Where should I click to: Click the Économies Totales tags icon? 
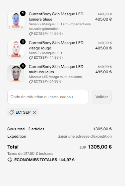pyautogui.click(x=10, y=160)
